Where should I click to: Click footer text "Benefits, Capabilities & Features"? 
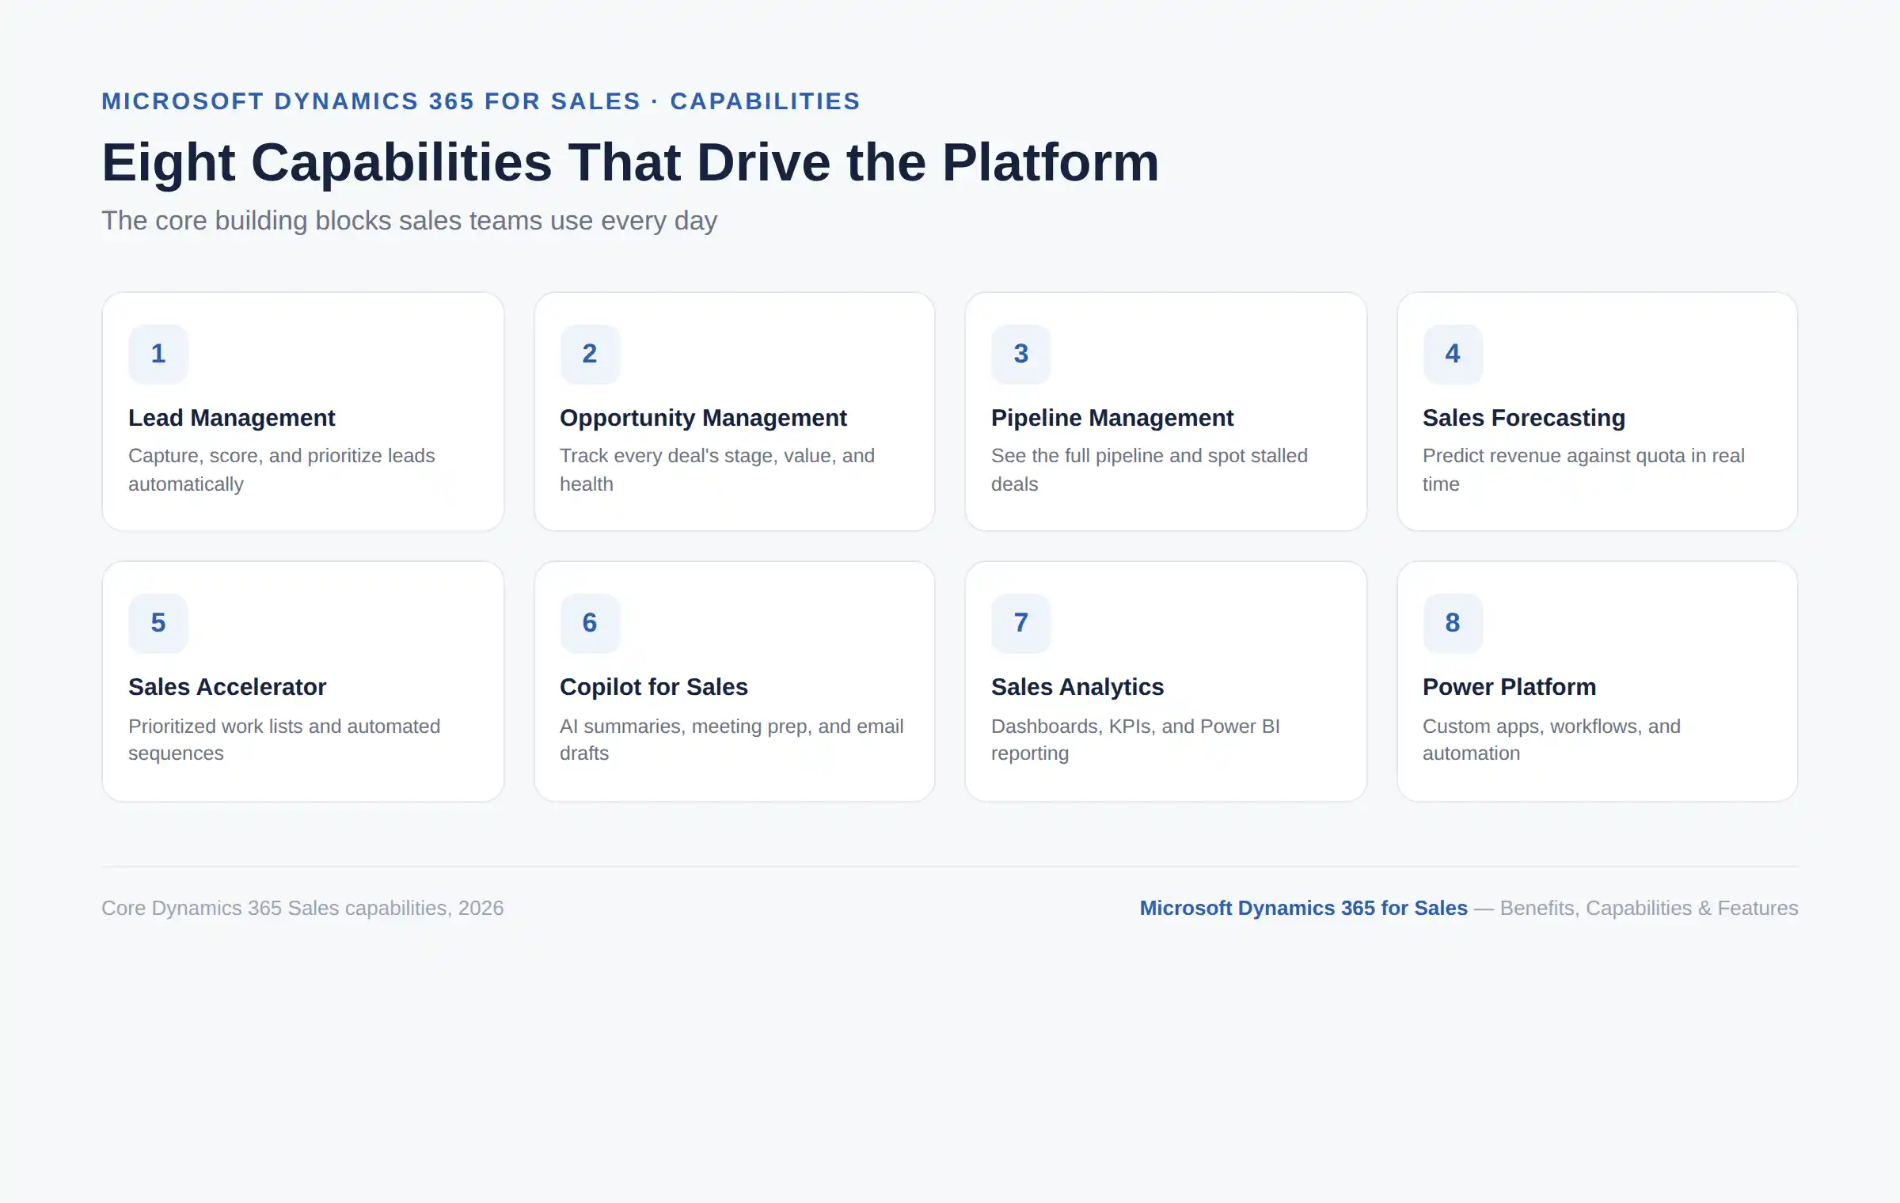pyautogui.click(x=1649, y=908)
